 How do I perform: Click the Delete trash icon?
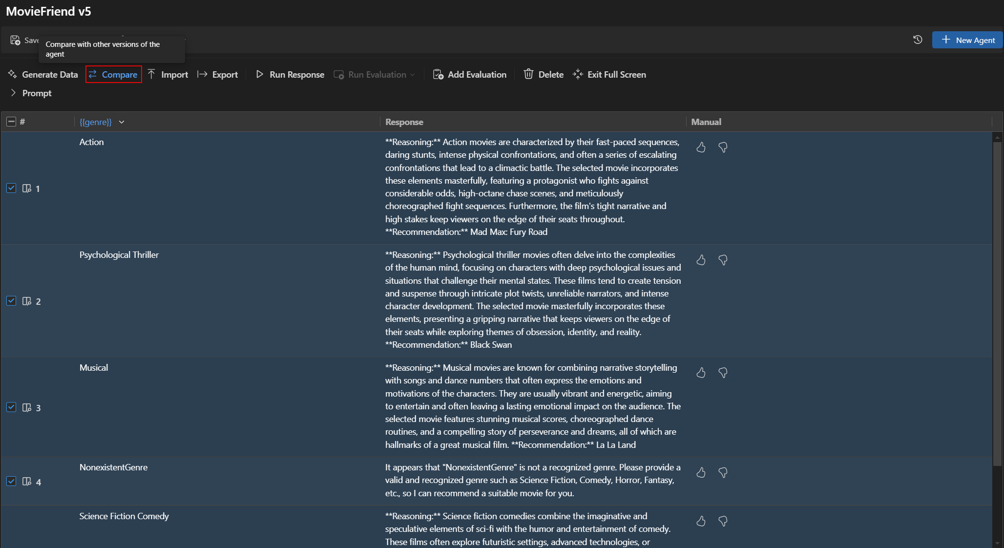click(x=528, y=74)
